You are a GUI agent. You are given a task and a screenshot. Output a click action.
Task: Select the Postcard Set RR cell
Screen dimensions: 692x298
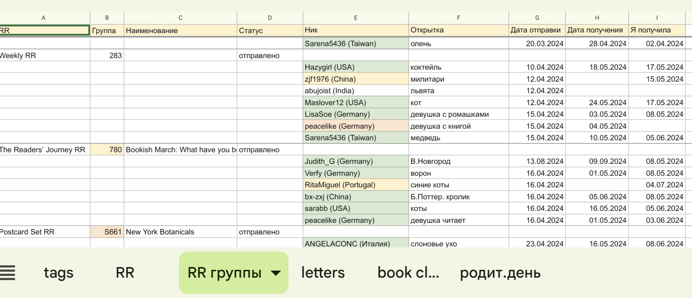[x=45, y=232]
